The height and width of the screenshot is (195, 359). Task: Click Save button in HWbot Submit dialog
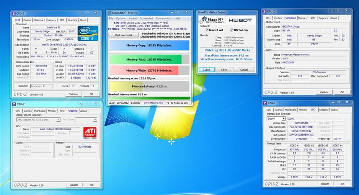[224, 70]
